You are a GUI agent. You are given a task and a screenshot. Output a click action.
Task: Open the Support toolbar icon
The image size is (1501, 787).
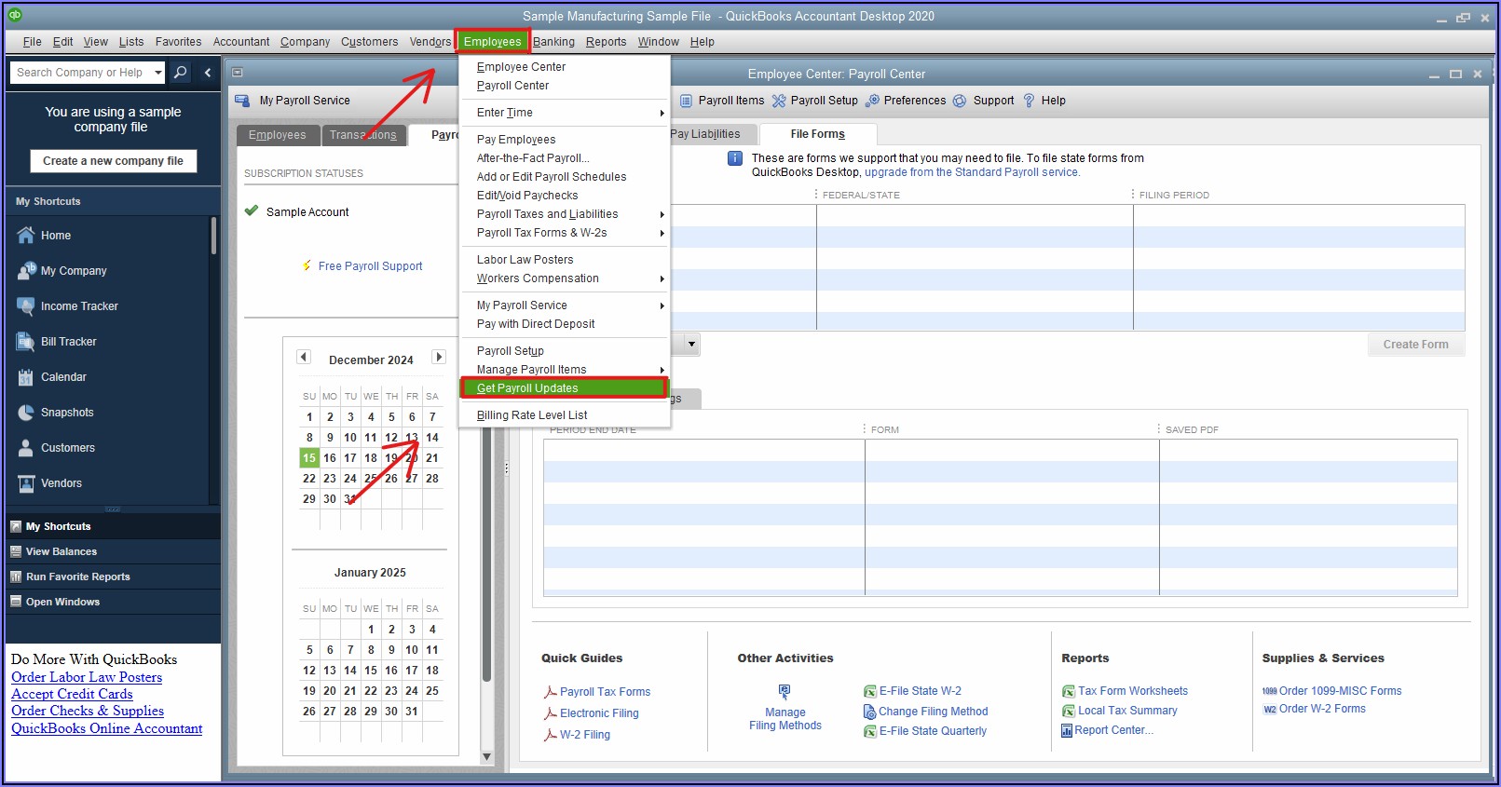pyautogui.click(x=960, y=101)
